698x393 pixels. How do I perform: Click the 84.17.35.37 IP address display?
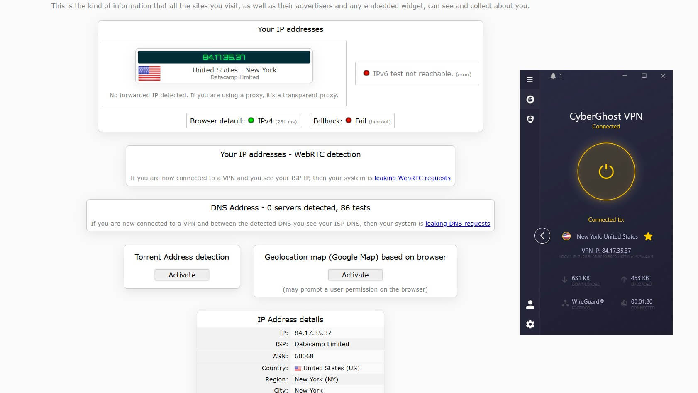point(224,57)
